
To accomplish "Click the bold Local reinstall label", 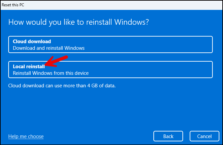I will 29,67.
